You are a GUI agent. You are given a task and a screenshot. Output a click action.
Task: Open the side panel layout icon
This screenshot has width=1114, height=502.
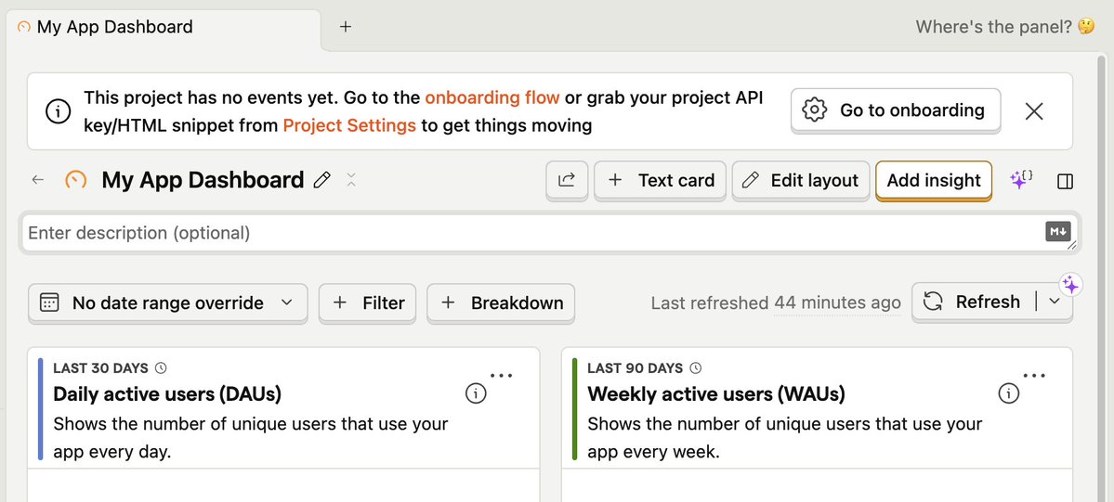1066,181
